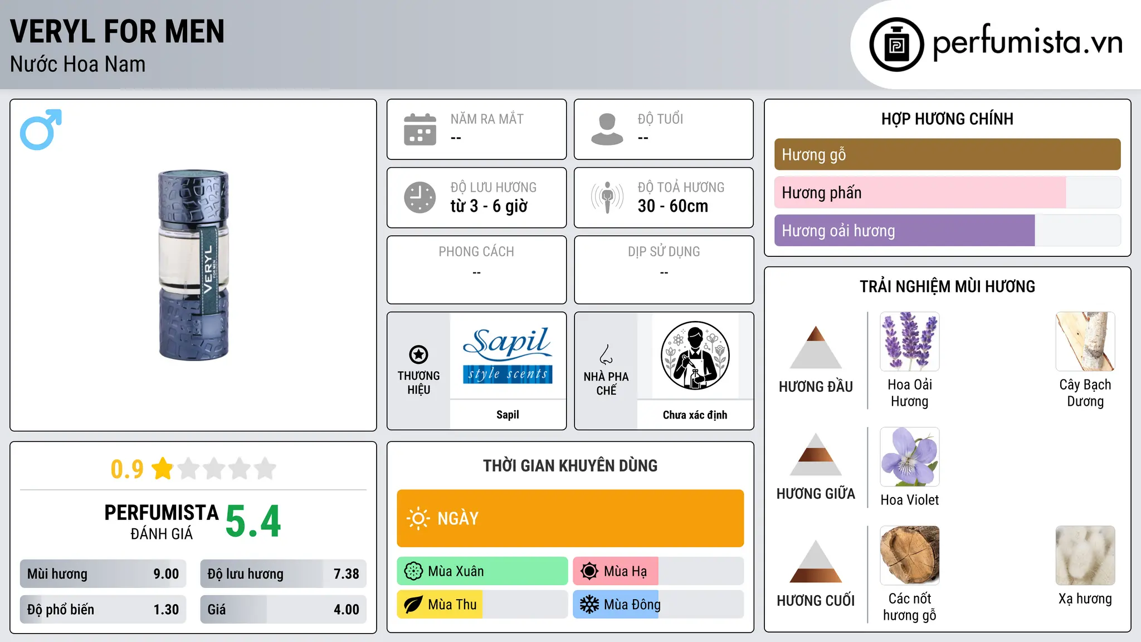Click the calendar icon for release year
Image resolution: width=1141 pixels, height=642 pixels.
point(420,129)
